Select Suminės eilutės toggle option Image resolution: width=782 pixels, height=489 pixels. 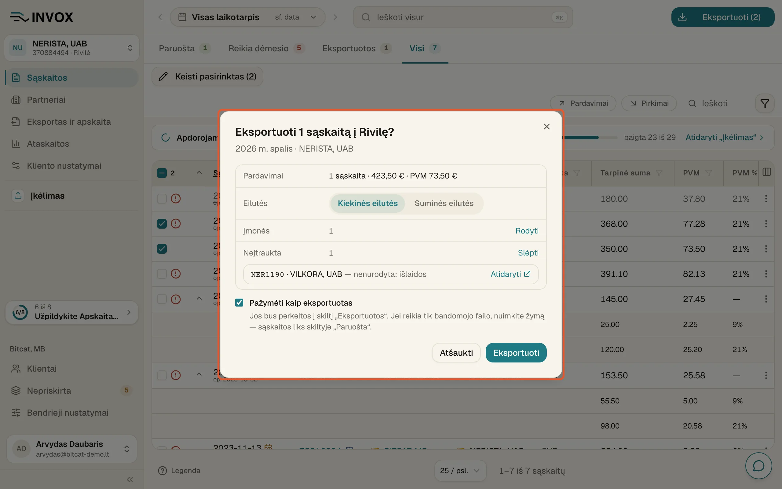[x=444, y=203]
